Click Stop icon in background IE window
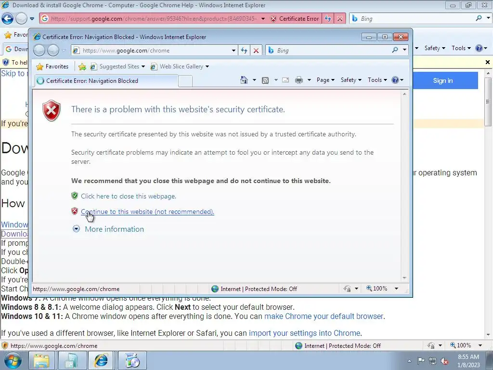Screen dimensions: 493x370 pyautogui.click(x=340, y=19)
